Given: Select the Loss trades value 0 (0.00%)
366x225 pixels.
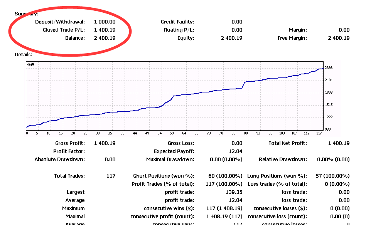Looking at the screenshot, I should tap(337, 184).
